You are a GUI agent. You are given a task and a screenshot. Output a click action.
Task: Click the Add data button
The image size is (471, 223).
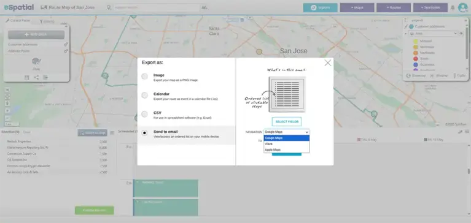(x=36, y=34)
